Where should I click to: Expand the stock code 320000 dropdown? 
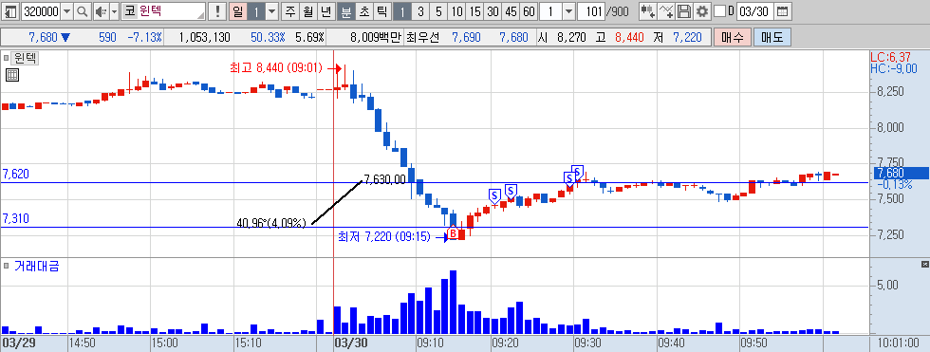(66, 11)
